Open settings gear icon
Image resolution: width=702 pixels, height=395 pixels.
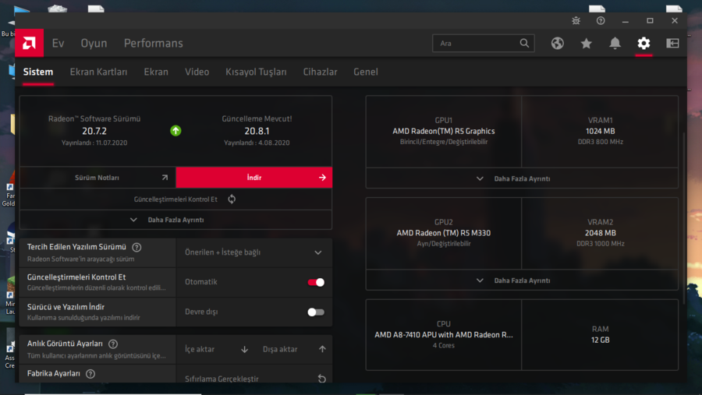(x=643, y=43)
